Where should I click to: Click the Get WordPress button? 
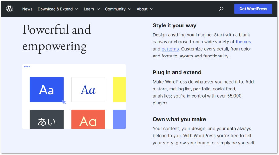[253, 9]
